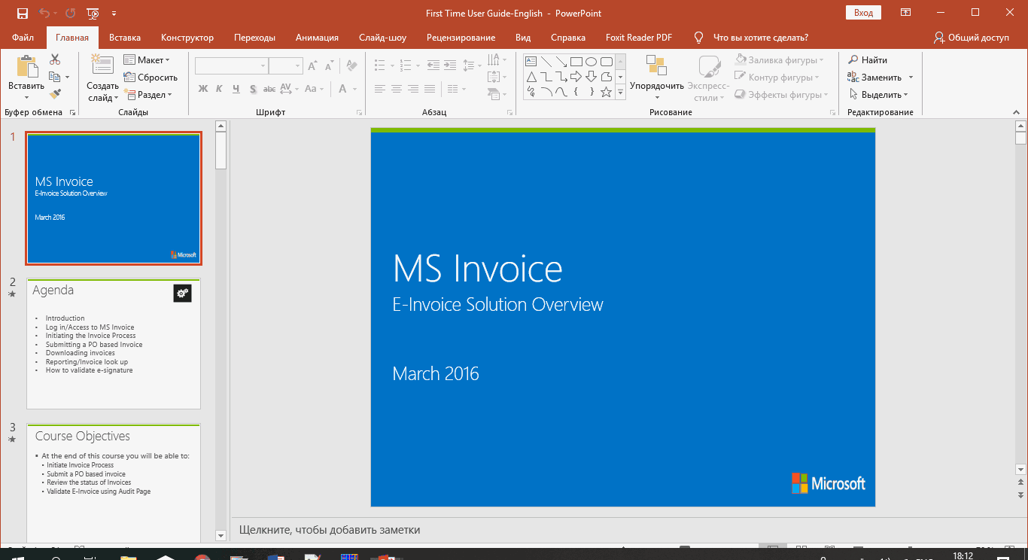Expand the shapes gallery More arrow
1028x560 pixels.
[x=621, y=93]
